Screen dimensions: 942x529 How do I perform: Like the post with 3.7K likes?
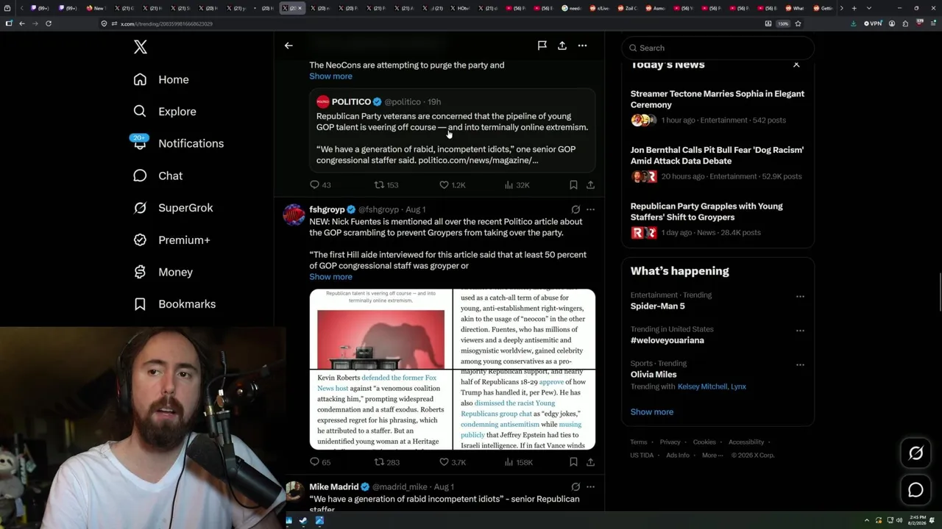452,462
